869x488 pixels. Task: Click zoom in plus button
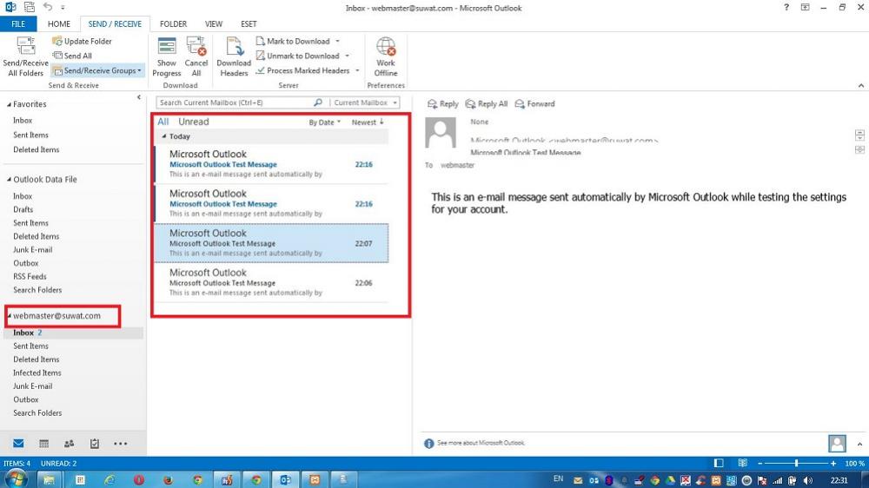(x=833, y=463)
